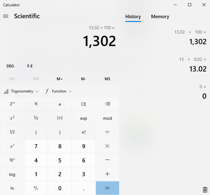Store value with MS button
Viewport: 210px width, 195px height.
(x=107, y=79)
